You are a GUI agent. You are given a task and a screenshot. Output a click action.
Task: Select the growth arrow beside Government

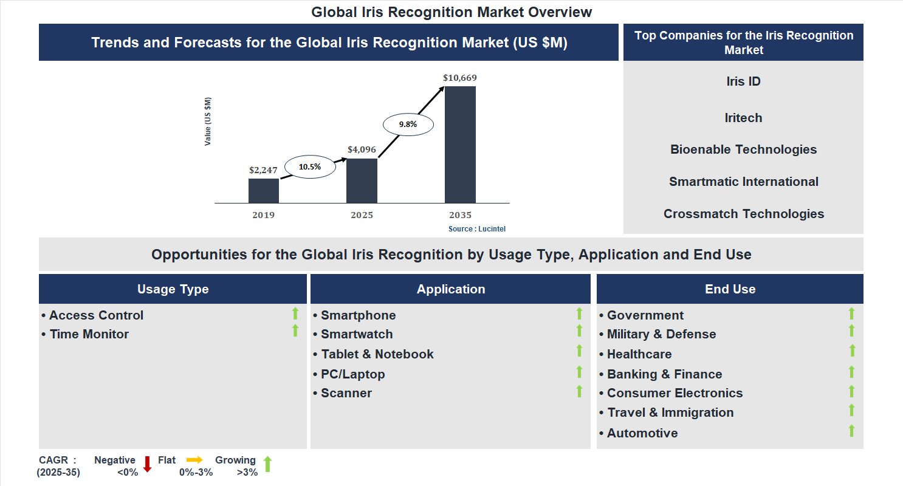click(852, 313)
